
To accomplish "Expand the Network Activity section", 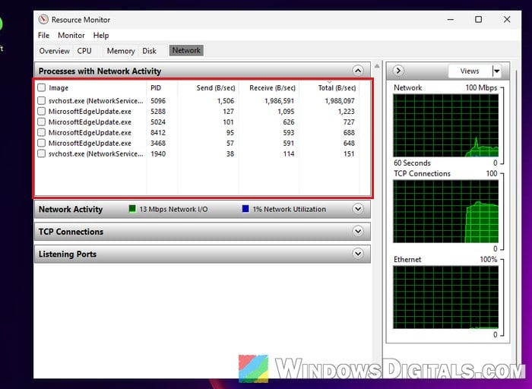I will tap(358, 209).
